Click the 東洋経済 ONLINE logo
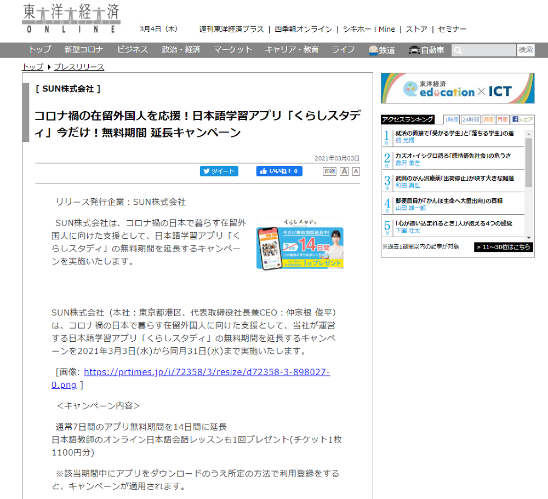This screenshot has width=548, height=499. (x=71, y=19)
